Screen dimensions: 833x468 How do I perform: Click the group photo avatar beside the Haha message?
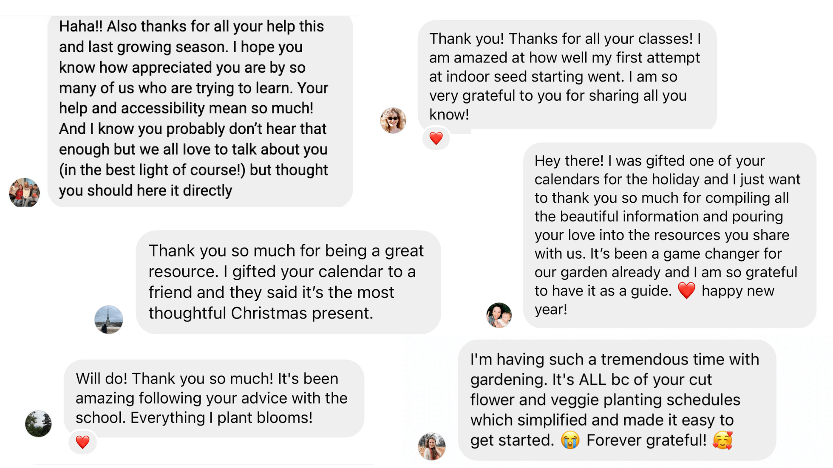(x=24, y=192)
